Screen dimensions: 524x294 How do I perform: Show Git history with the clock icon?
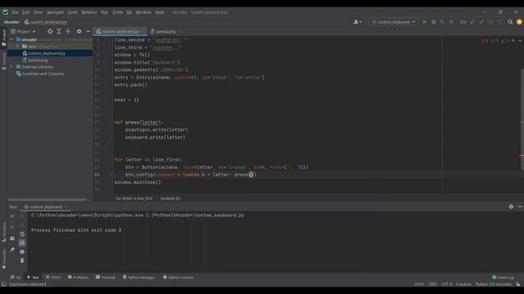490,22
